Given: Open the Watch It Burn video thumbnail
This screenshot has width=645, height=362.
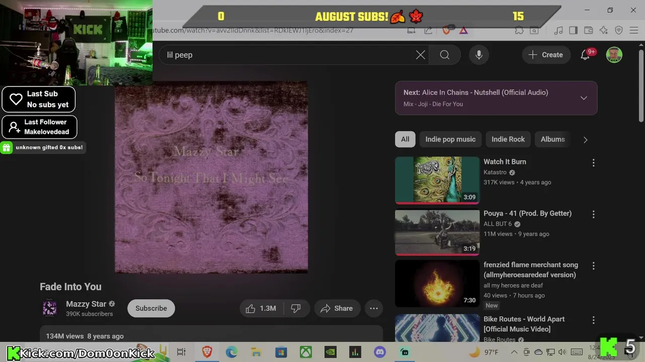Looking at the screenshot, I should tap(437, 180).
